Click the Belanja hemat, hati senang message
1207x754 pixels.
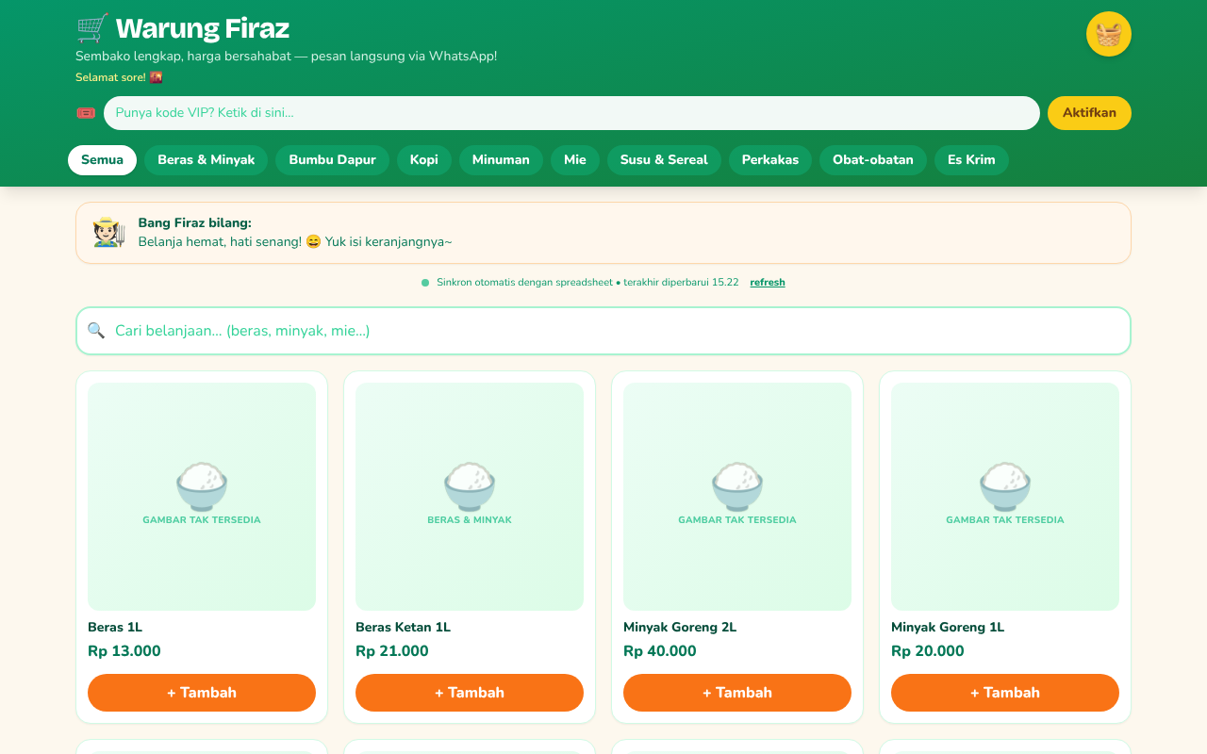click(x=295, y=242)
